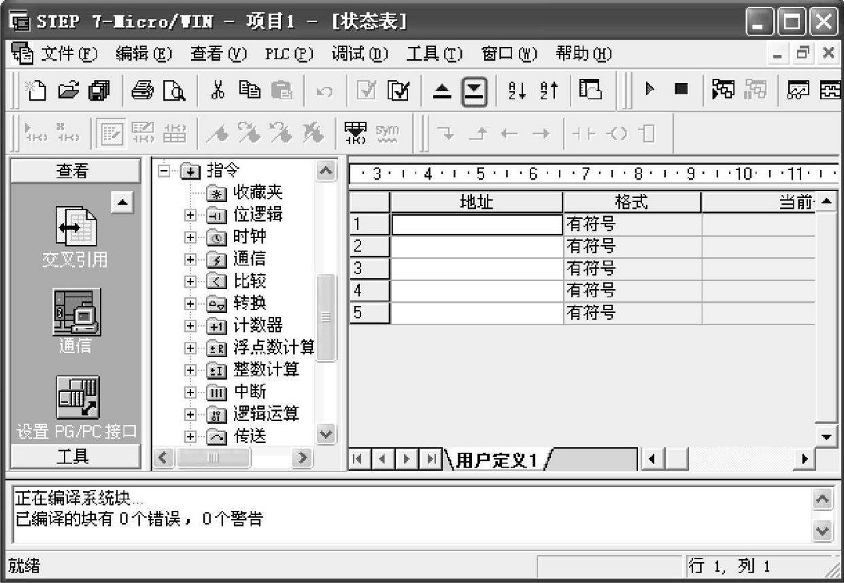
Task: Expand the 通信 tree node
Action: 190,260
